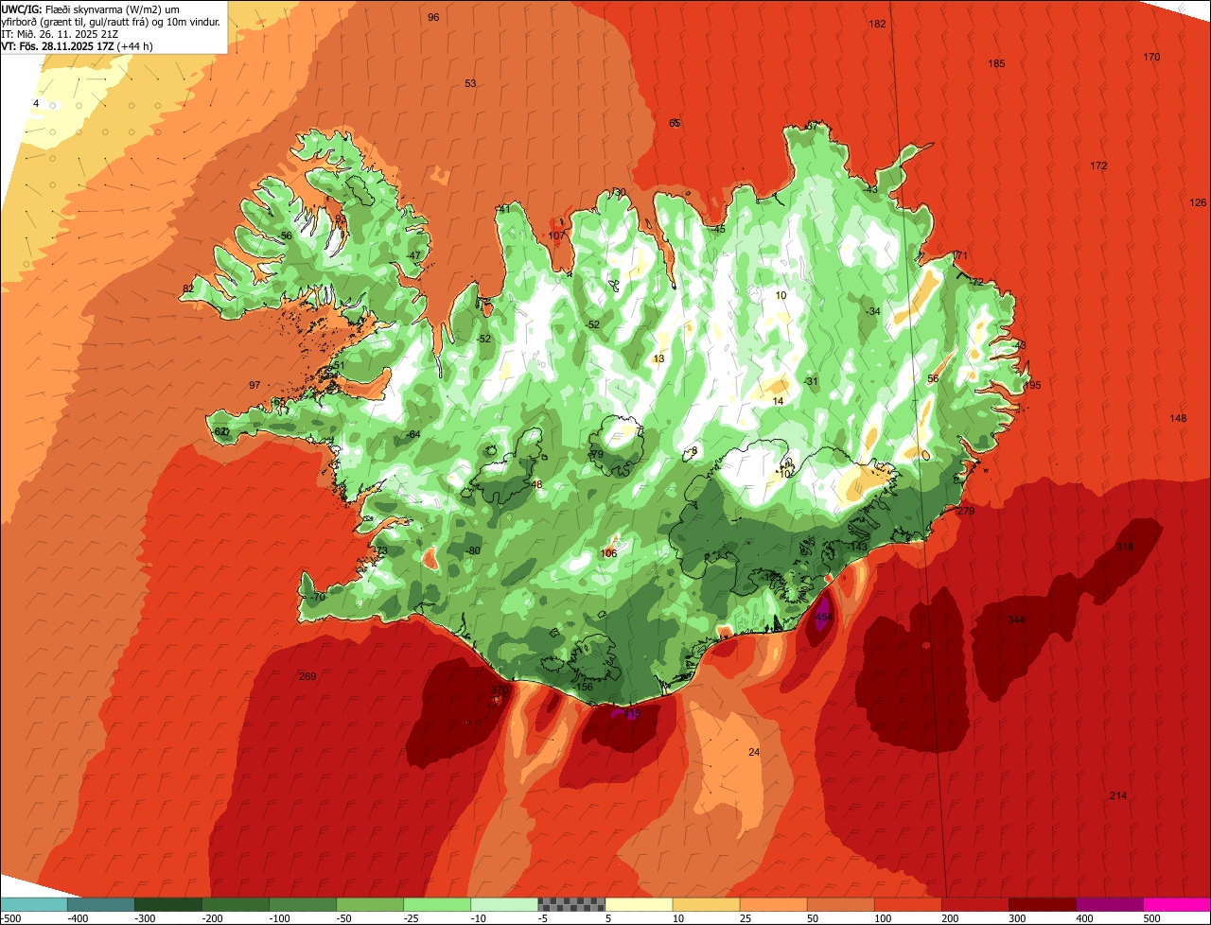1211x925 pixels.
Task: Click the map value '-47' in the Westfjords
Action: 413,255
